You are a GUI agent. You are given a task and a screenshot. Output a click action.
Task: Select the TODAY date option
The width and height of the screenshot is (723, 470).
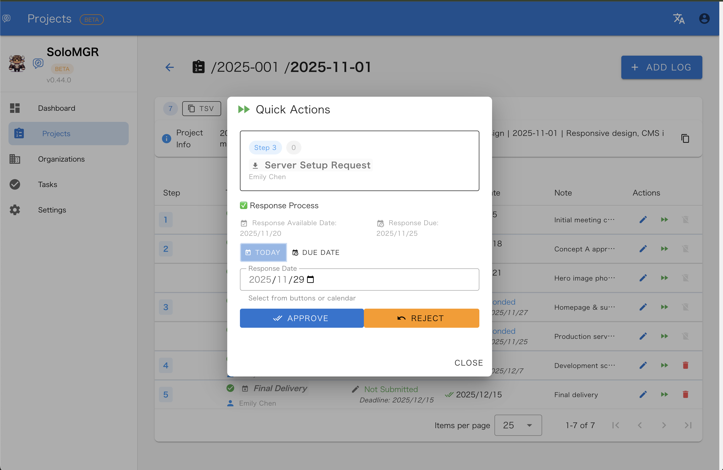[x=263, y=252]
